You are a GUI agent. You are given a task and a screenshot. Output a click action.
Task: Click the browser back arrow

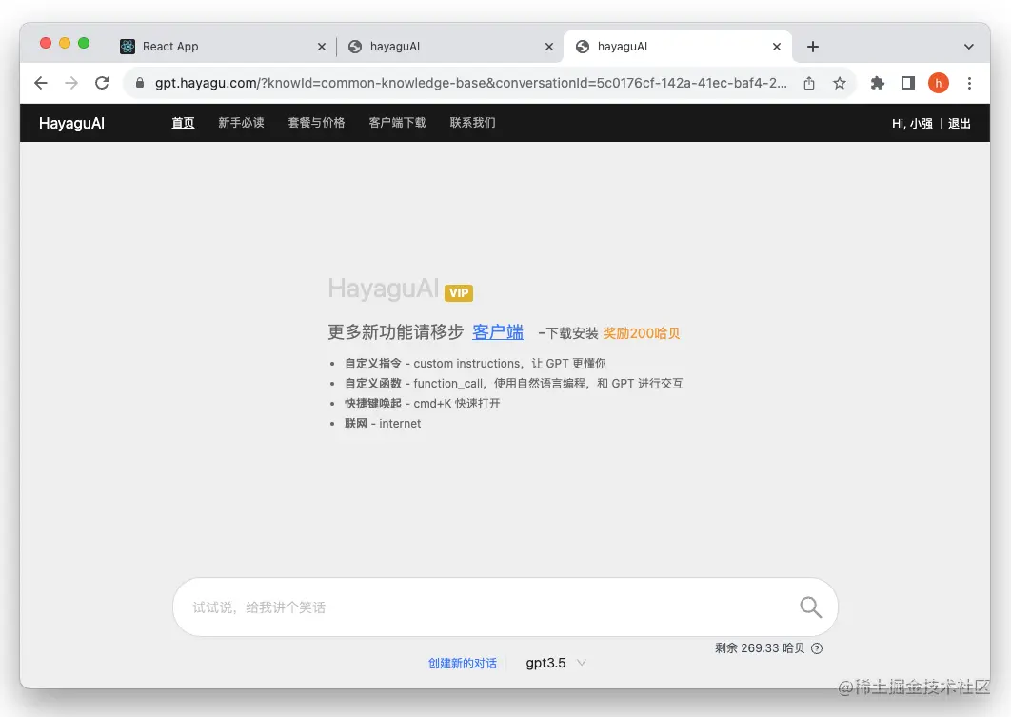(41, 83)
